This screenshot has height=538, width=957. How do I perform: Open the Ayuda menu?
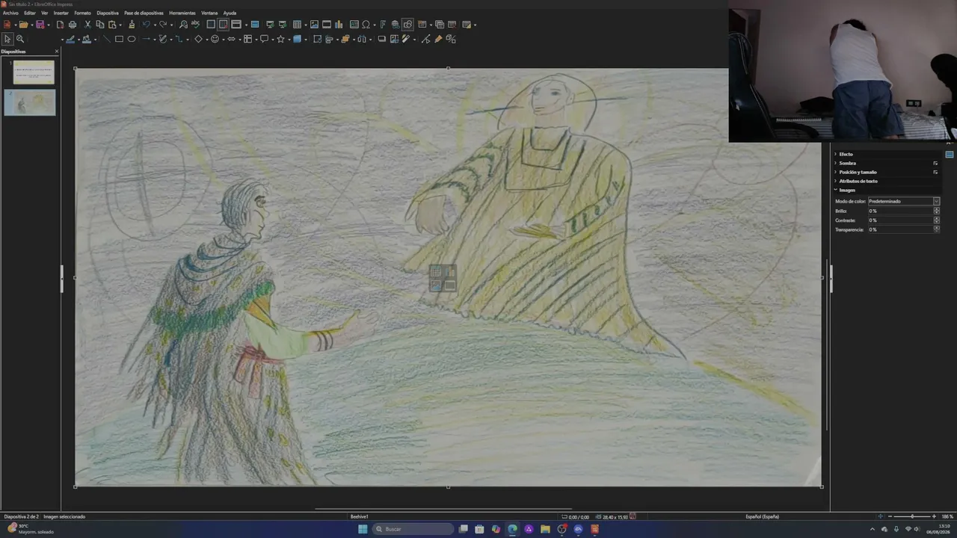(230, 13)
